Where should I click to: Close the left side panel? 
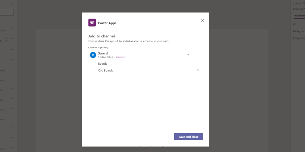coord(12,4)
